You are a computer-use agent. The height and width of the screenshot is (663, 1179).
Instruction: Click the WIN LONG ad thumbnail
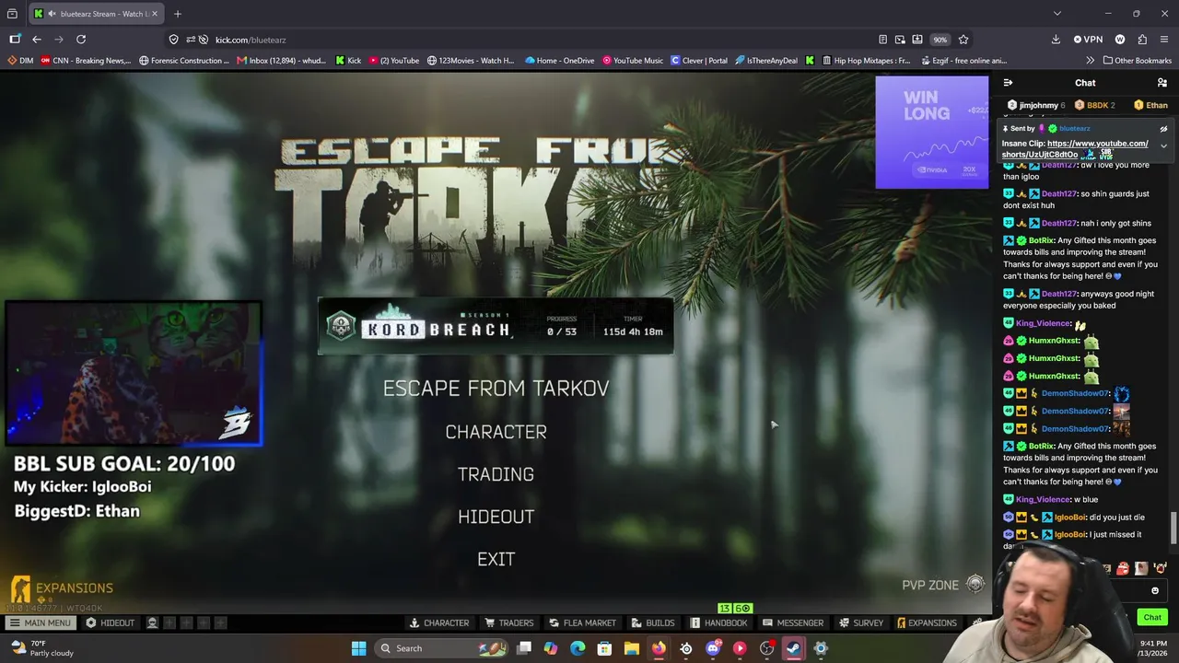coord(931,132)
